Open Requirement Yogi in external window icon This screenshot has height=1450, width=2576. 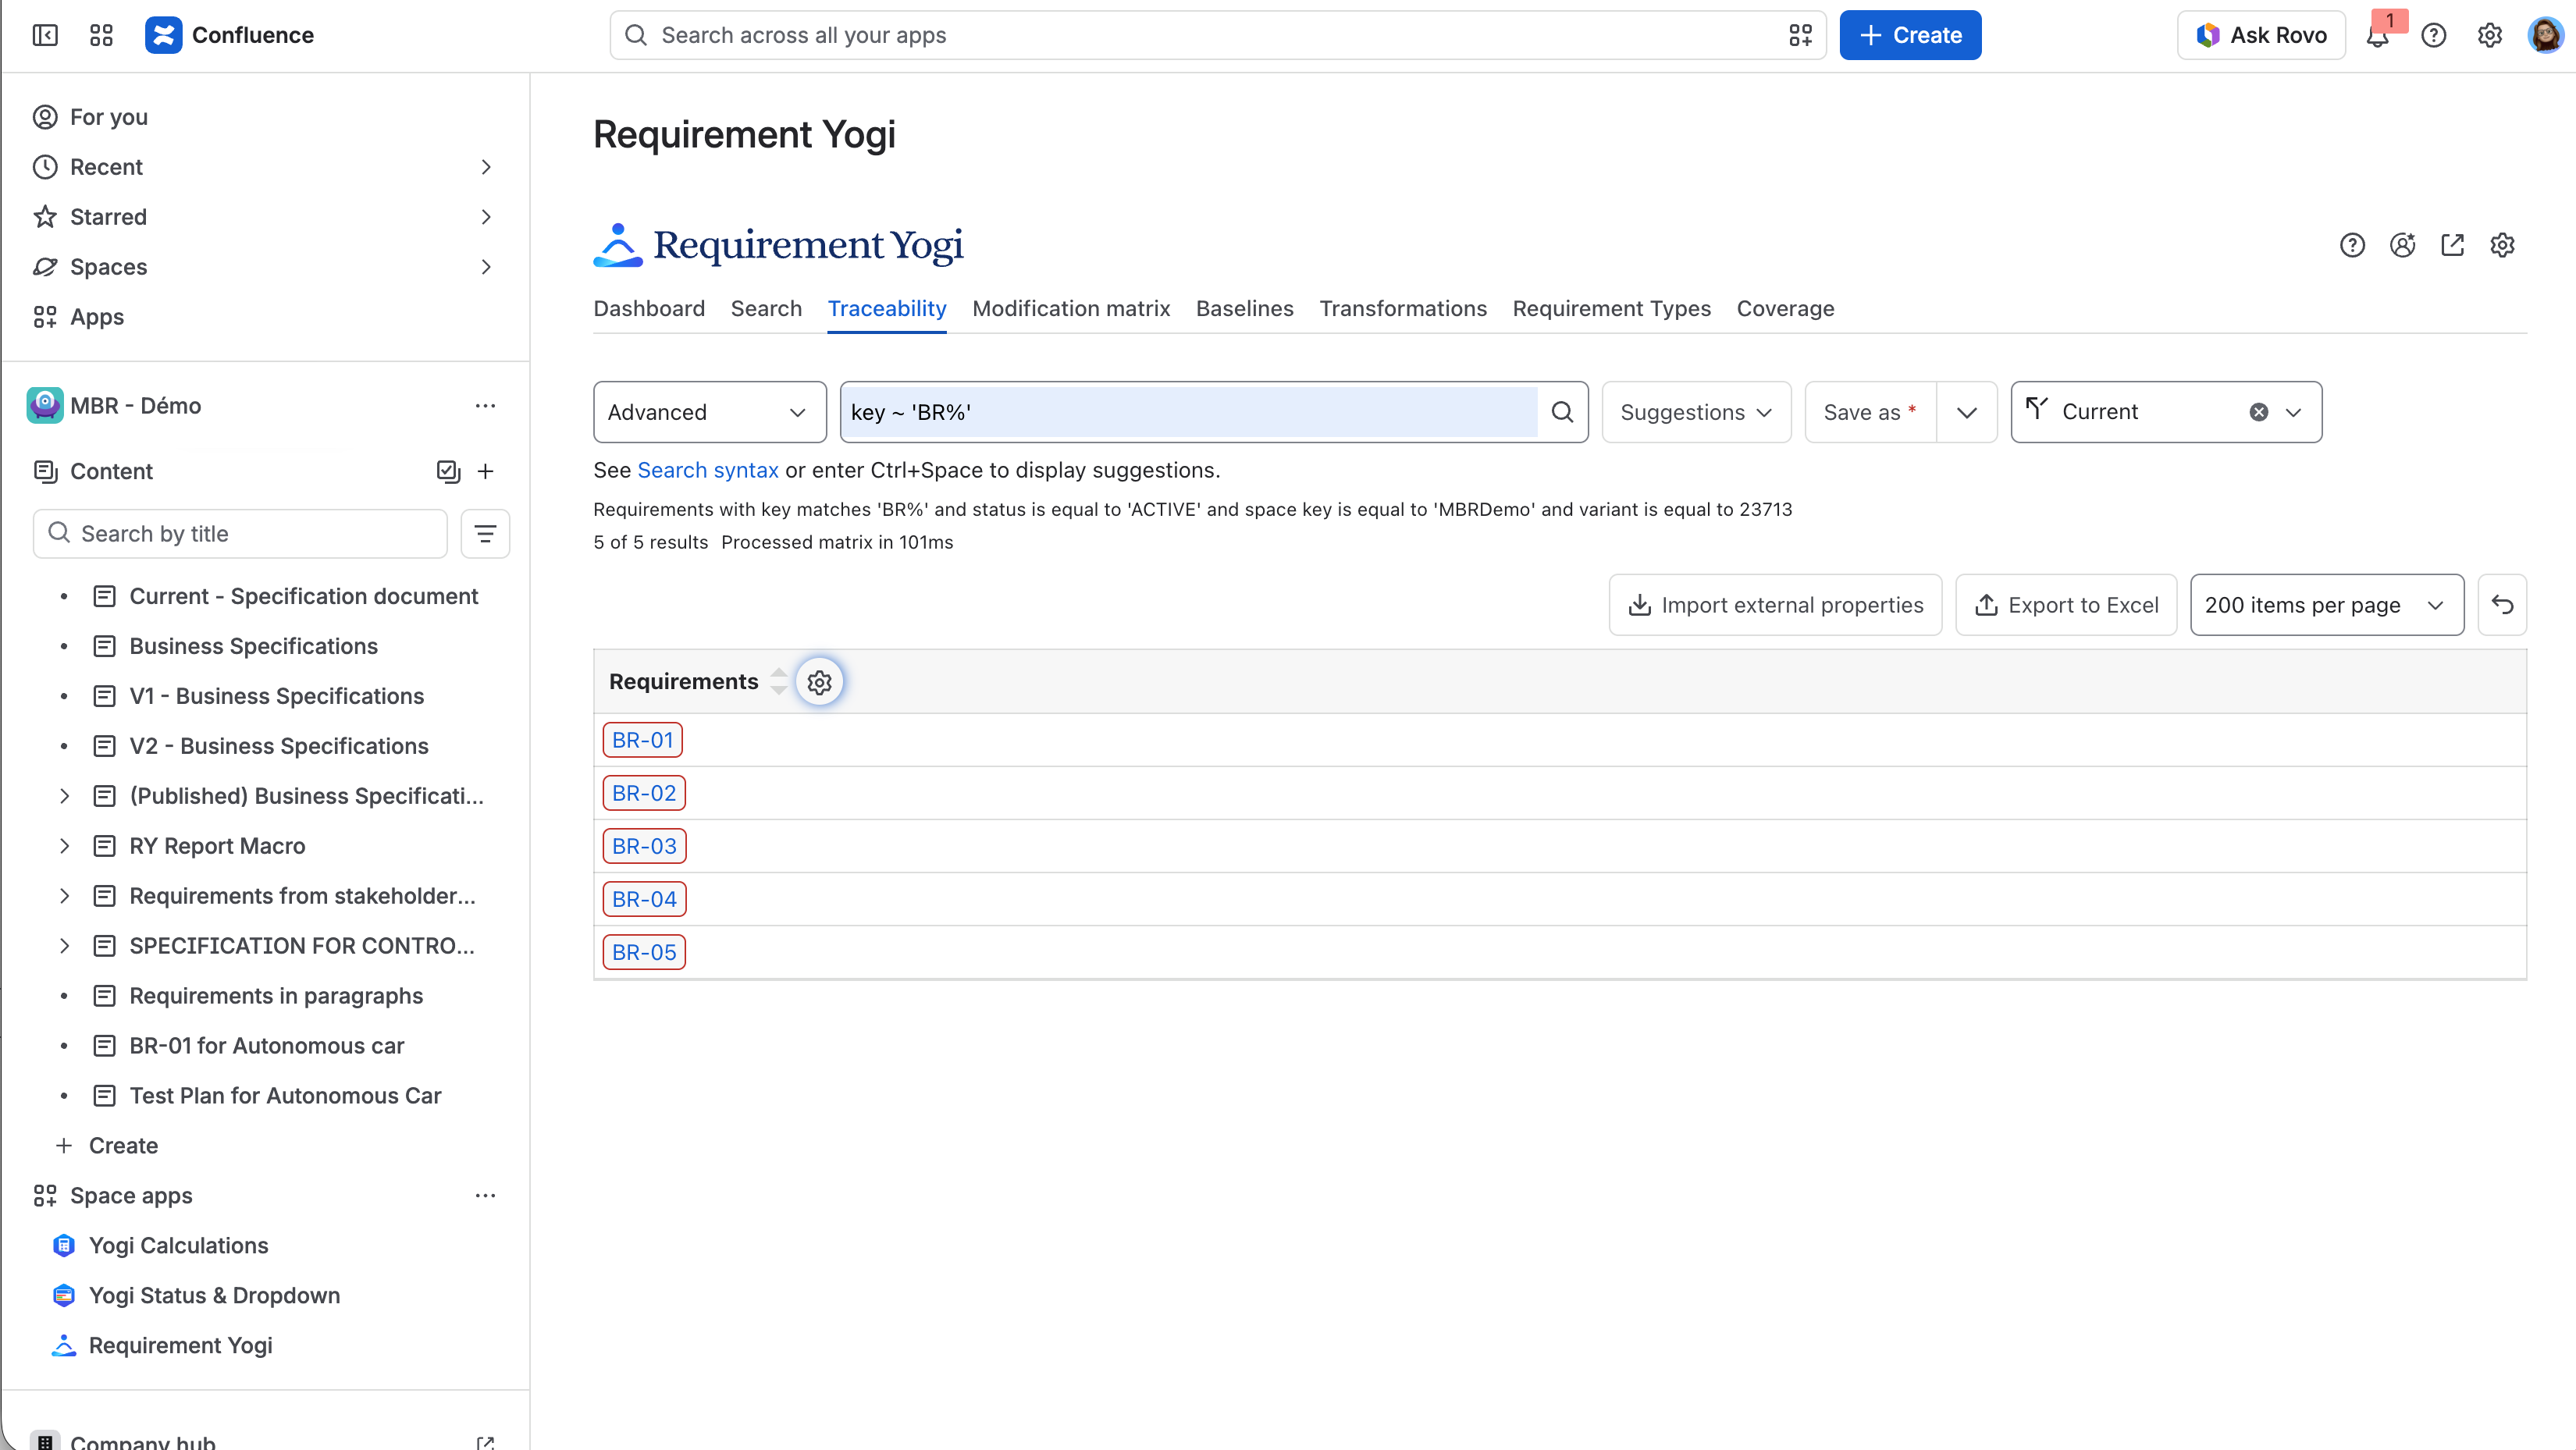tap(2453, 245)
